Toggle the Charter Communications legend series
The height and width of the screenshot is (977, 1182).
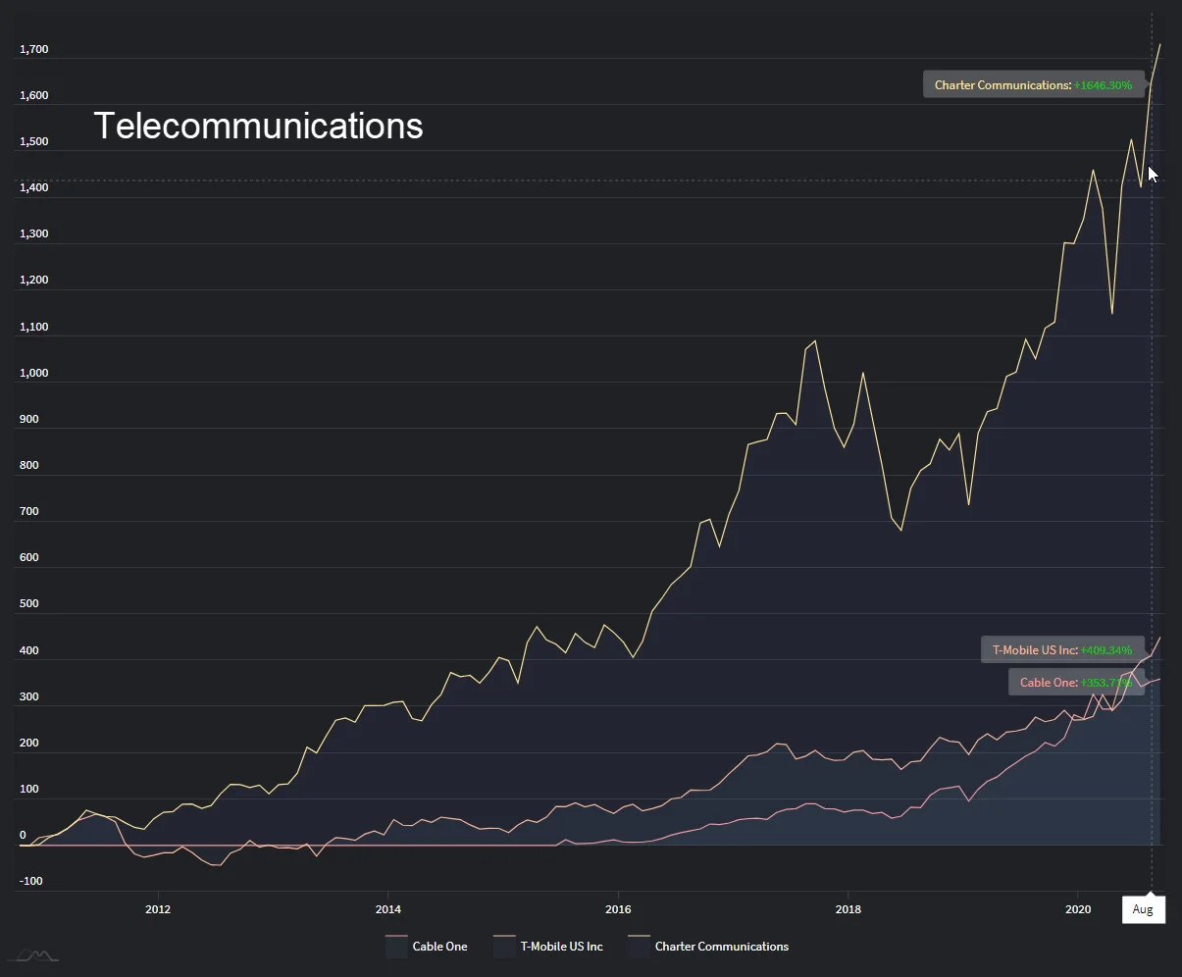coord(708,947)
